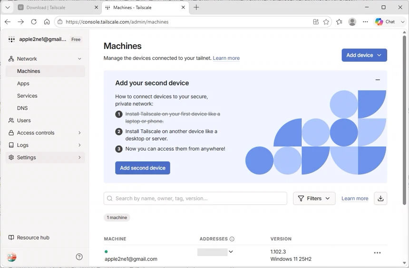Close the Machines - Tailscale tab
409x268 pixels.
(183, 8)
